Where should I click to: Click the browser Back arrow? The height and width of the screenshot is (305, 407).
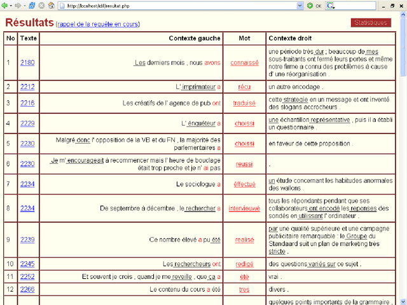point(4,5)
